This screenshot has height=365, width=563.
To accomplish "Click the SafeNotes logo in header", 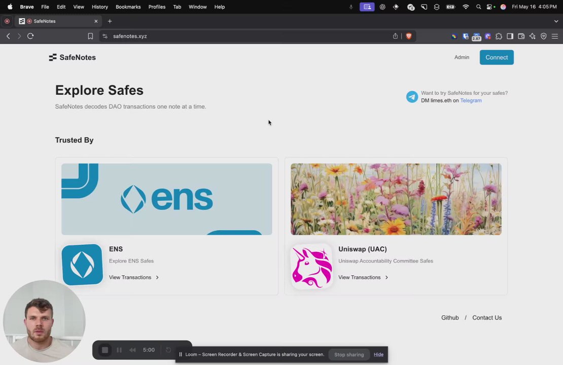I will pos(73,57).
